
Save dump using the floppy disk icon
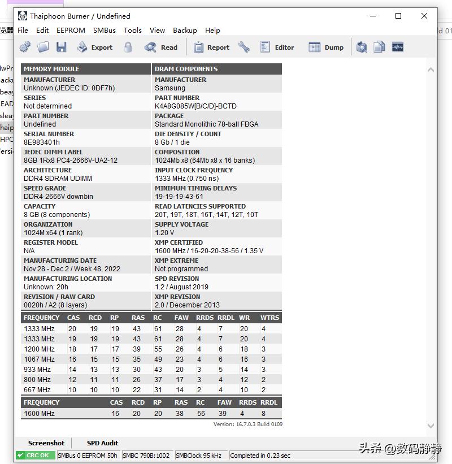[x=61, y=47]
